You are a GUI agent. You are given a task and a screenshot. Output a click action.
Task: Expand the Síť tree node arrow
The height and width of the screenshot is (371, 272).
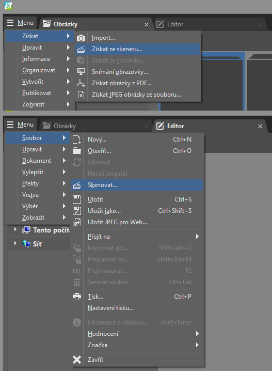coord(15,243)
